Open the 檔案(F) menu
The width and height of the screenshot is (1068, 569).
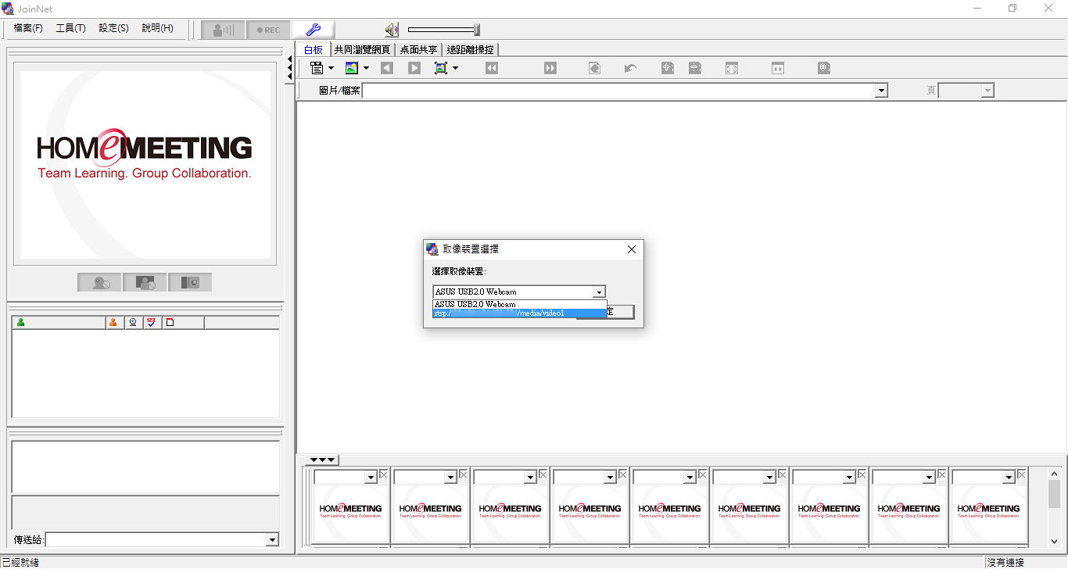[28, 28]
